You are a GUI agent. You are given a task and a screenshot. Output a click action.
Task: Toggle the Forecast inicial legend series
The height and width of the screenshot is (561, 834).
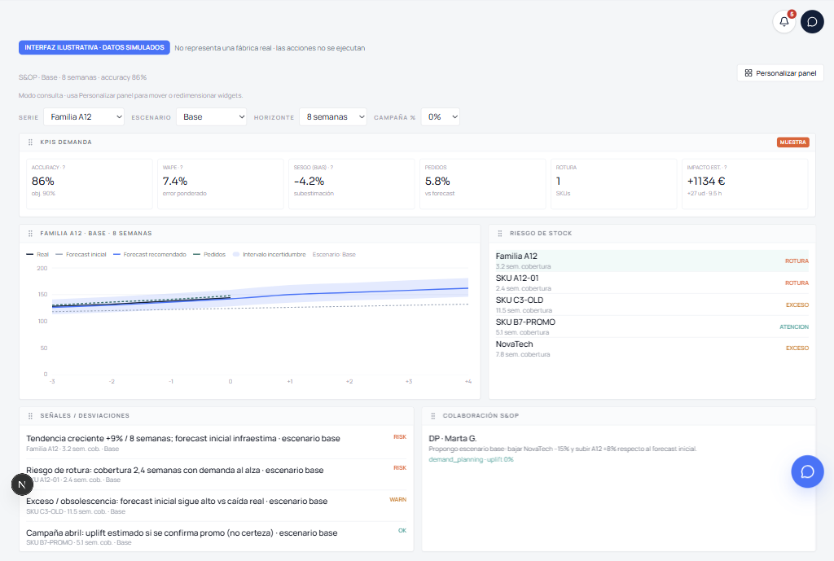click(81, 255)
